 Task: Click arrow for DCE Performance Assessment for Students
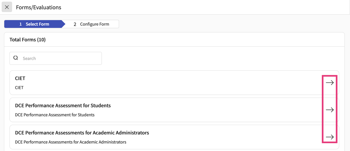[x=330, y=110]
